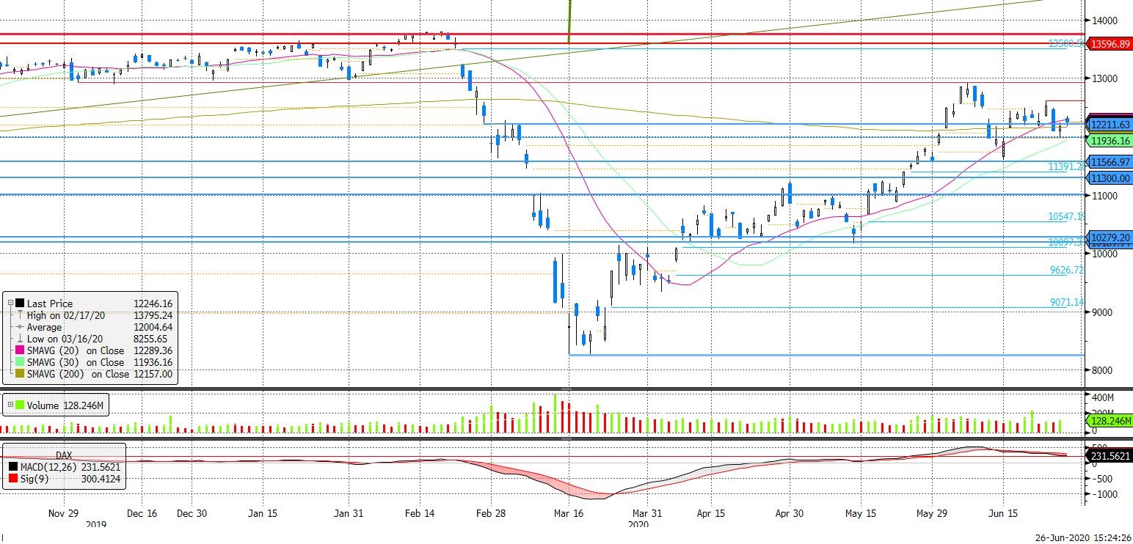Image resolution: width=1133 pixels, height=544 pixels.
Task: Click the MACD value 231.5621 in legend
Action: [x=101, y=467]
